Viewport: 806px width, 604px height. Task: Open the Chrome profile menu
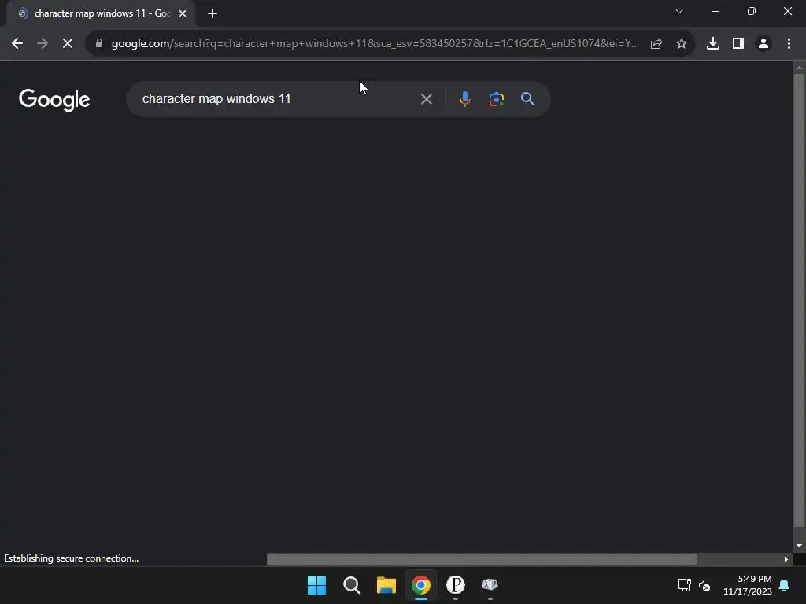coord(763,44)
